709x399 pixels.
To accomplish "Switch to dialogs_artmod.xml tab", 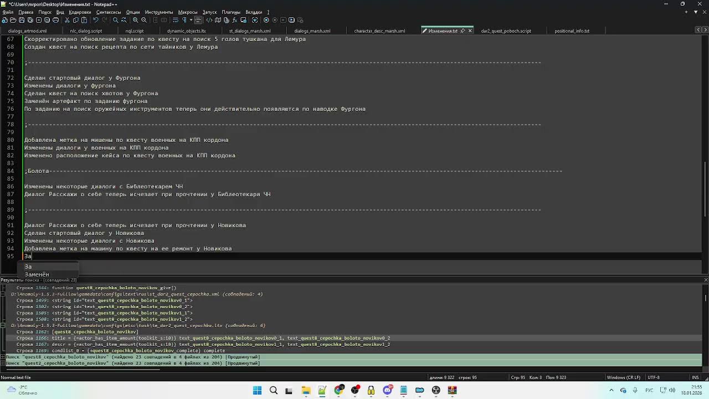I will (27, 31).
